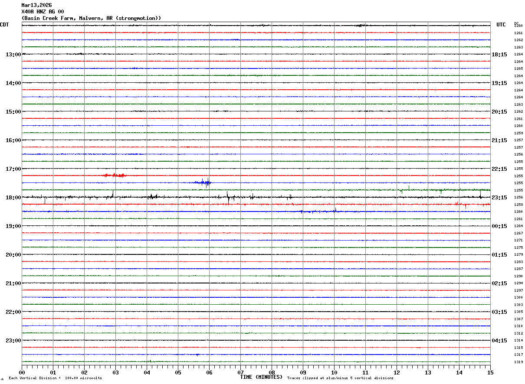Click the 19:15 UTC time label

(499, 83)
